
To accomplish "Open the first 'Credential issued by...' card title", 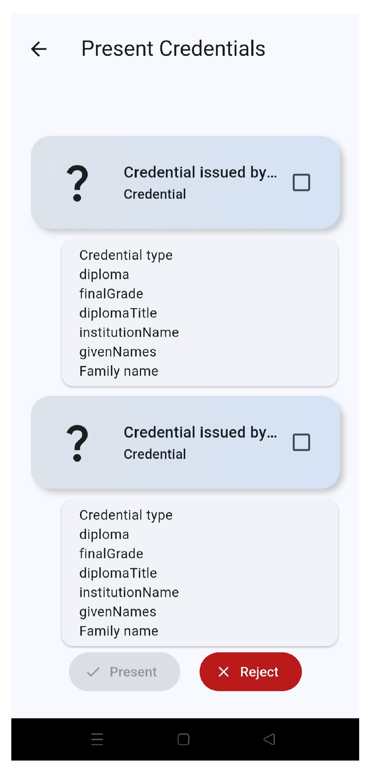I will click(x=200, y=172).
